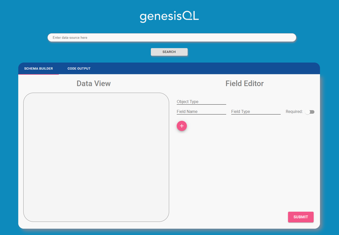Click the Required: label text
Image resolution: width=339 pixels, height=235 pixels.
click(294, 111)
